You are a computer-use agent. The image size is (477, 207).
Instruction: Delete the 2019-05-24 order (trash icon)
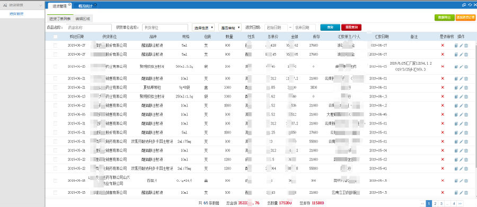click(466, 150)
